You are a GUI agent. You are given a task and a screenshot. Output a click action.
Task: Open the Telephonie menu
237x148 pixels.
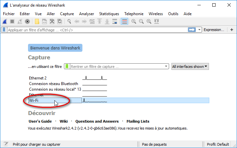pos(134,14)
